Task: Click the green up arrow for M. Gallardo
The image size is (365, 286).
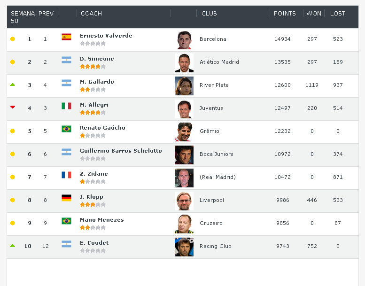Action: [x=13, y=85]
